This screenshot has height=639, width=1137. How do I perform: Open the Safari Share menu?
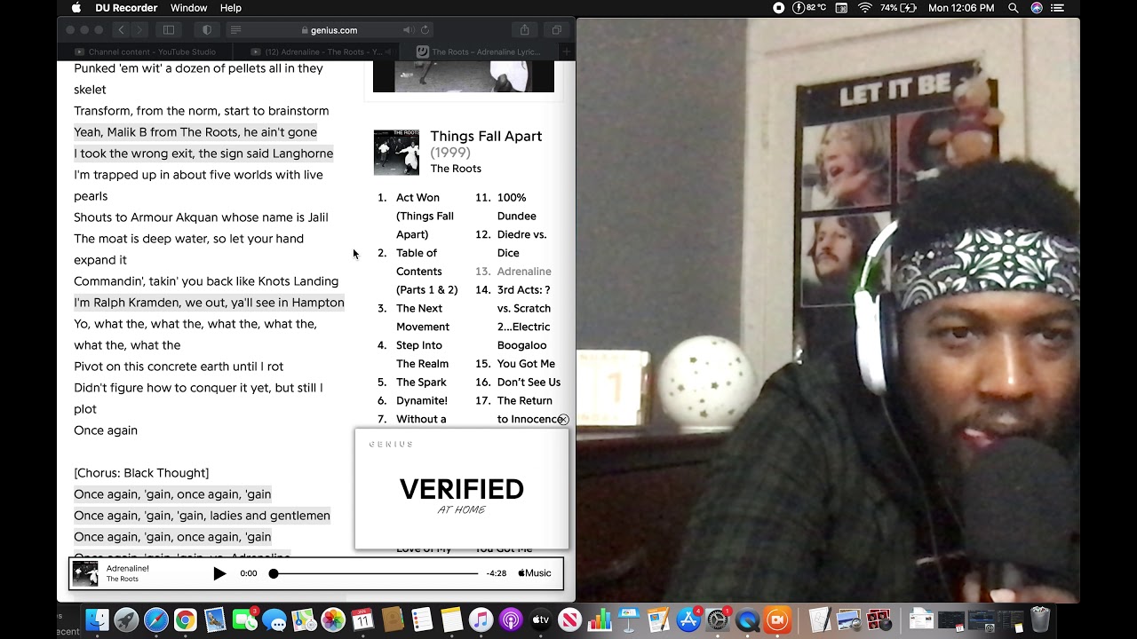tap(524, 30)
